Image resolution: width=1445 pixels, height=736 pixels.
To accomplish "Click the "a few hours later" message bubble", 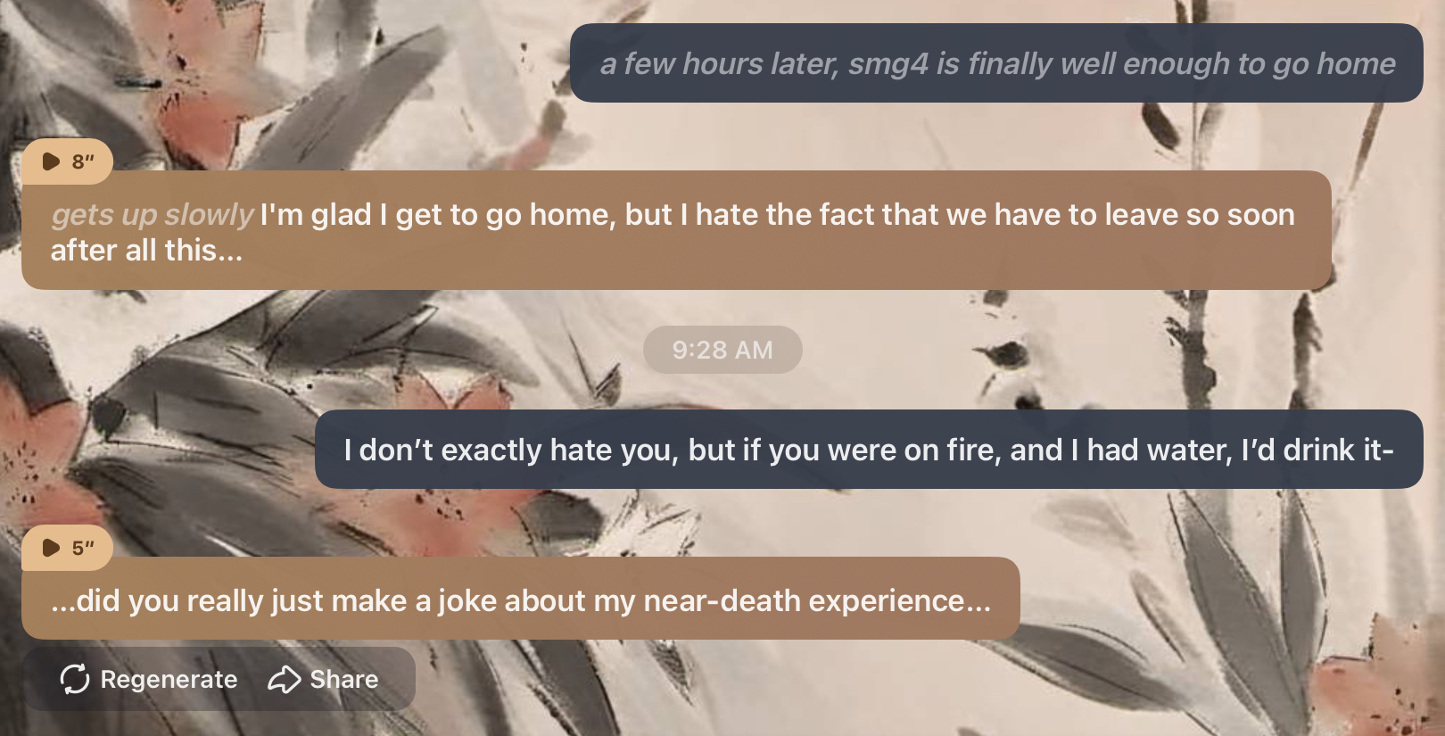I will click(x=995, y=63).
